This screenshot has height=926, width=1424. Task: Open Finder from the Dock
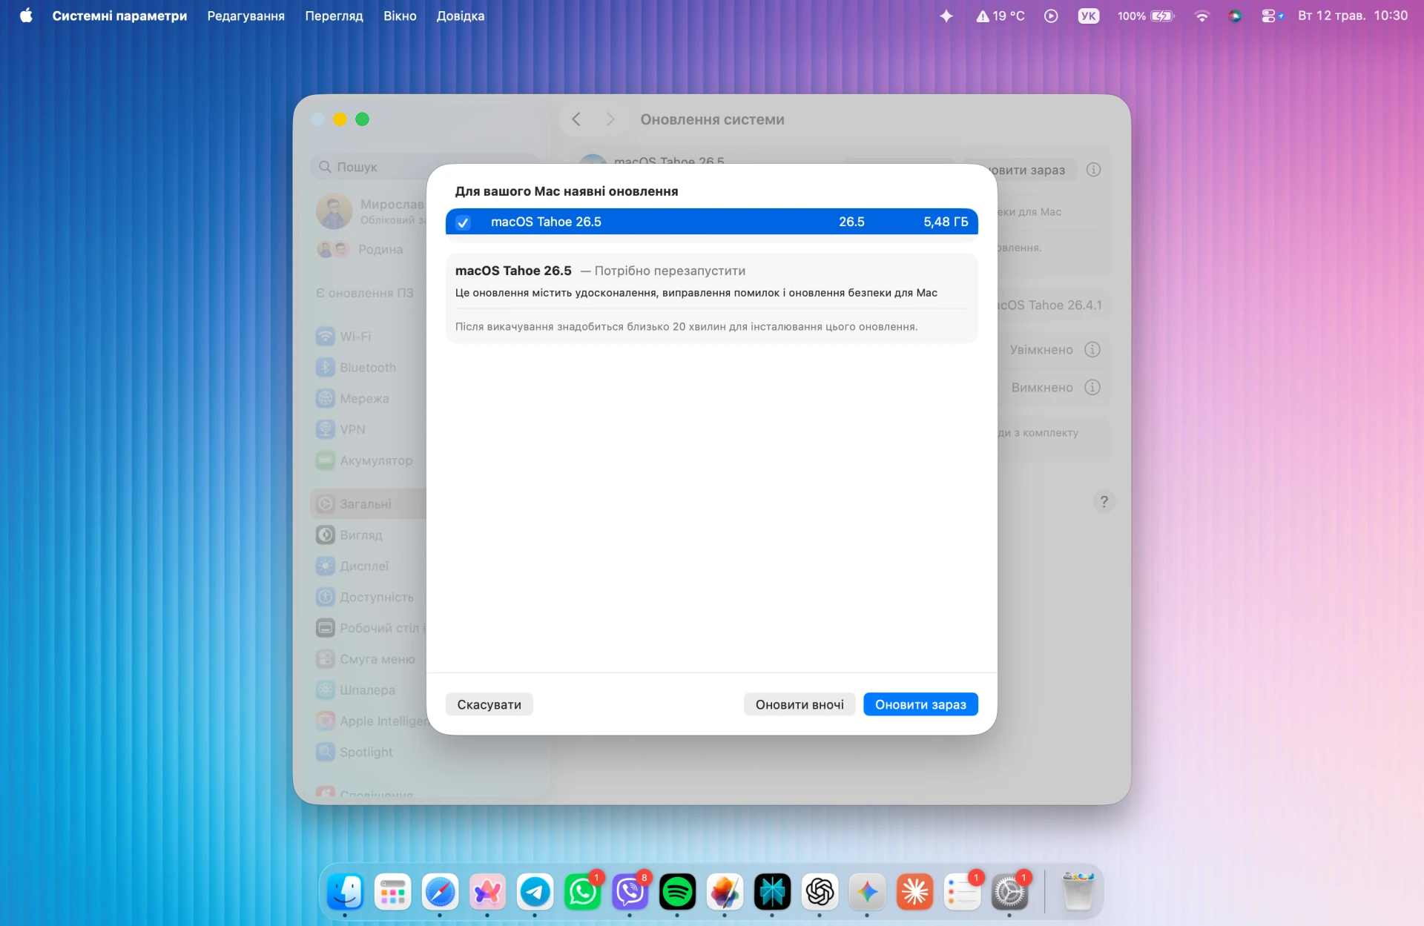(345, 891)
